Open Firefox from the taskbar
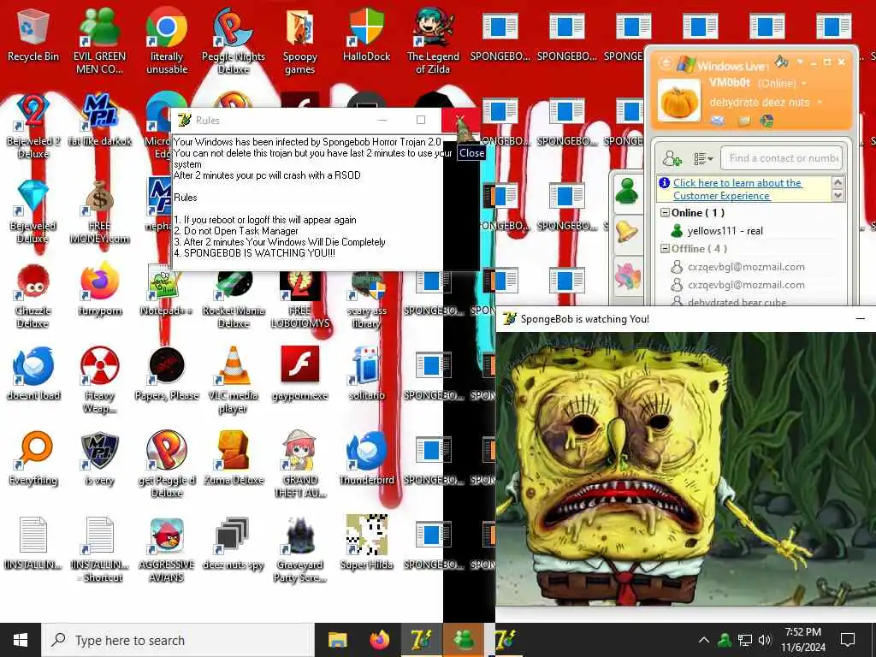Viewport: 876px width, 657px height. click(x=379, y=640)
